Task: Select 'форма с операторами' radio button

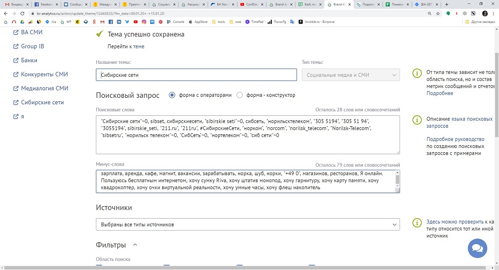Action: pos(172,95)
